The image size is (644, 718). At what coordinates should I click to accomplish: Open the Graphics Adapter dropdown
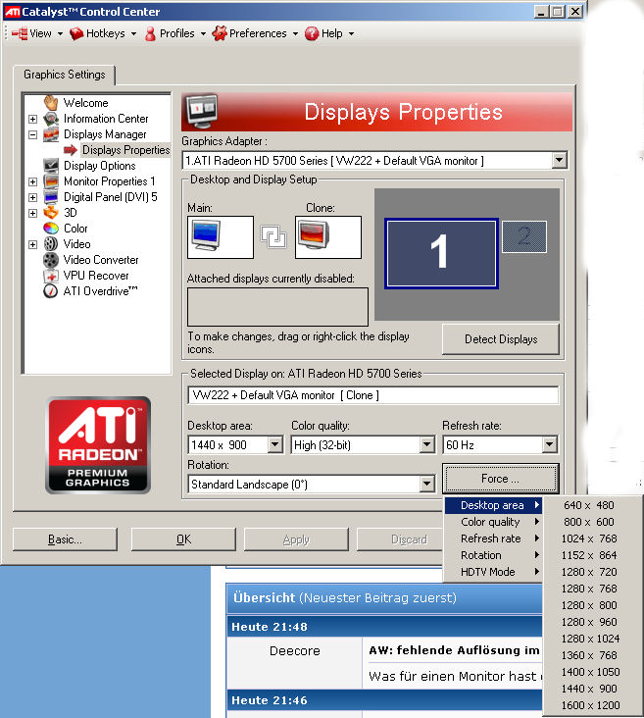coord(559,160)
